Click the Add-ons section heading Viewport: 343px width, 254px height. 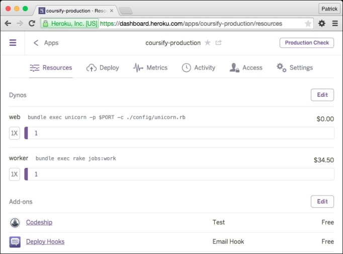pyautogui.click(x=21, y=202)
